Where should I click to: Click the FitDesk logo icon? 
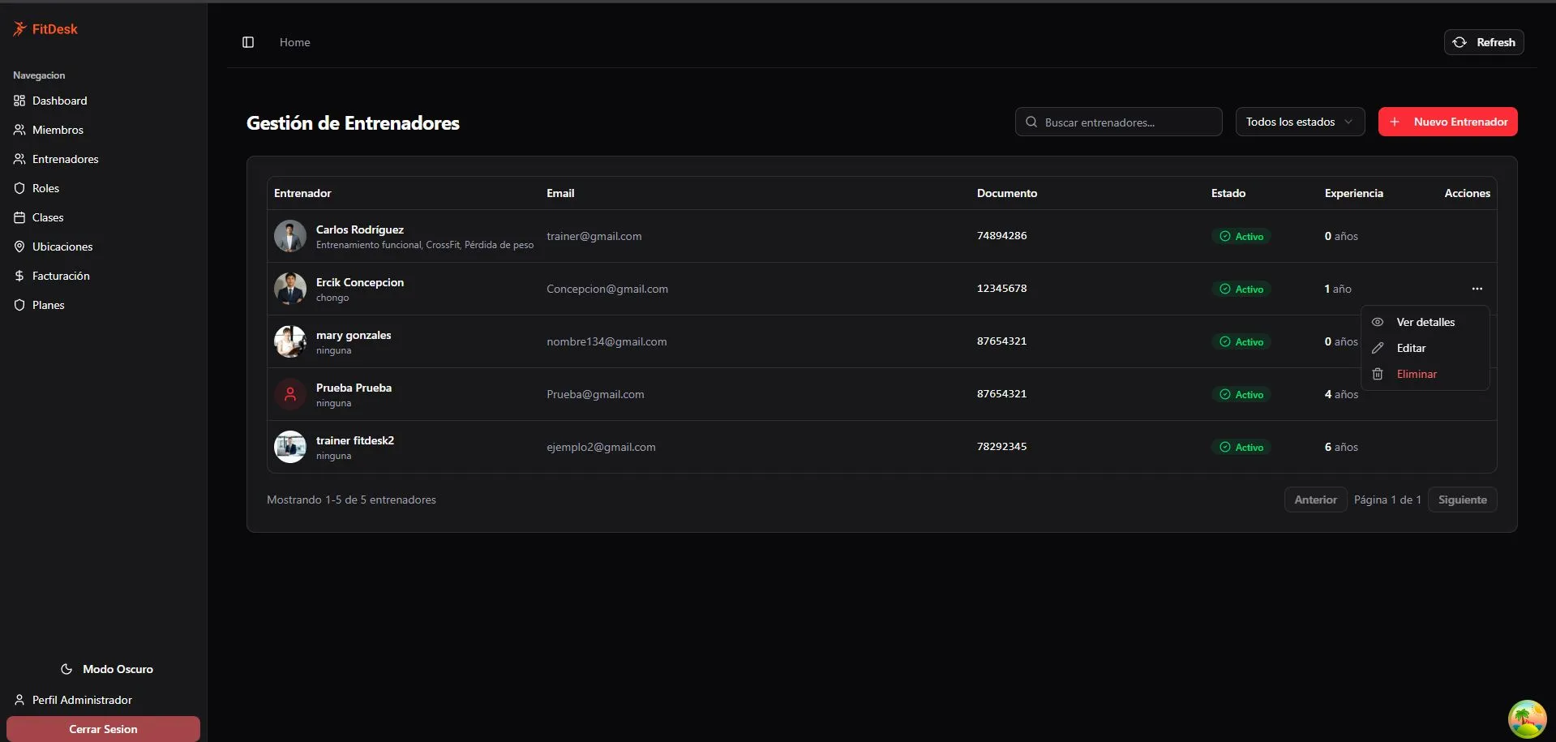20,29
